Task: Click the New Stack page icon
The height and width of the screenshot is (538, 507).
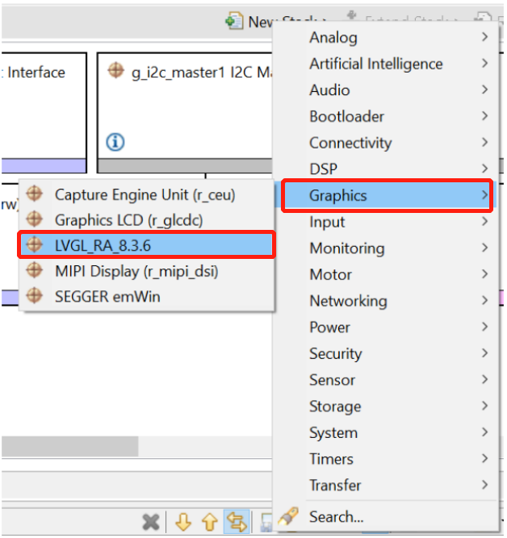Action: [x=235, y=21]
